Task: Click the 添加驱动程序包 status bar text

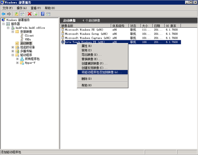Action: 11,152
